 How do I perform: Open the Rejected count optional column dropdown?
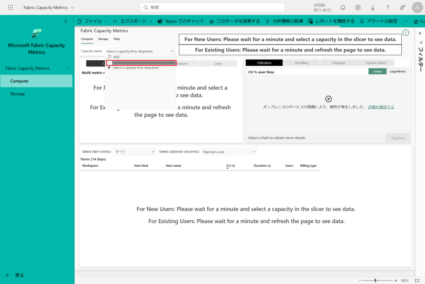[x=230, y=152]
